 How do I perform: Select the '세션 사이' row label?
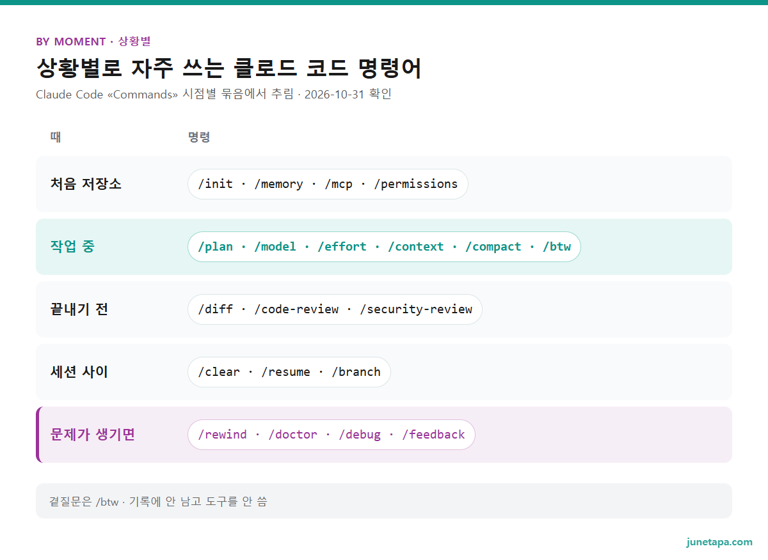coord(79,372)
